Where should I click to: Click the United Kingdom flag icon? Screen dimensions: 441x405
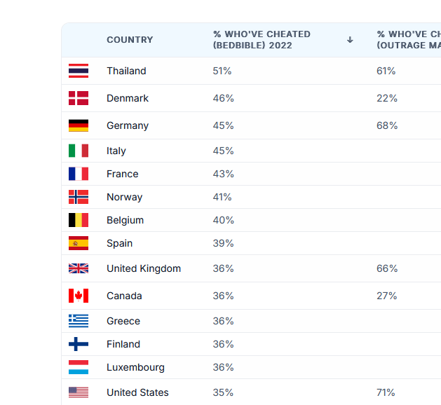[x=79, y=268]
